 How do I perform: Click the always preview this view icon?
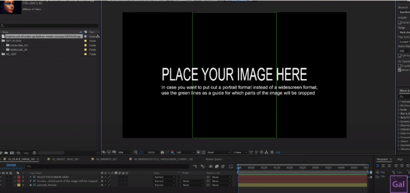pos(104,152)
